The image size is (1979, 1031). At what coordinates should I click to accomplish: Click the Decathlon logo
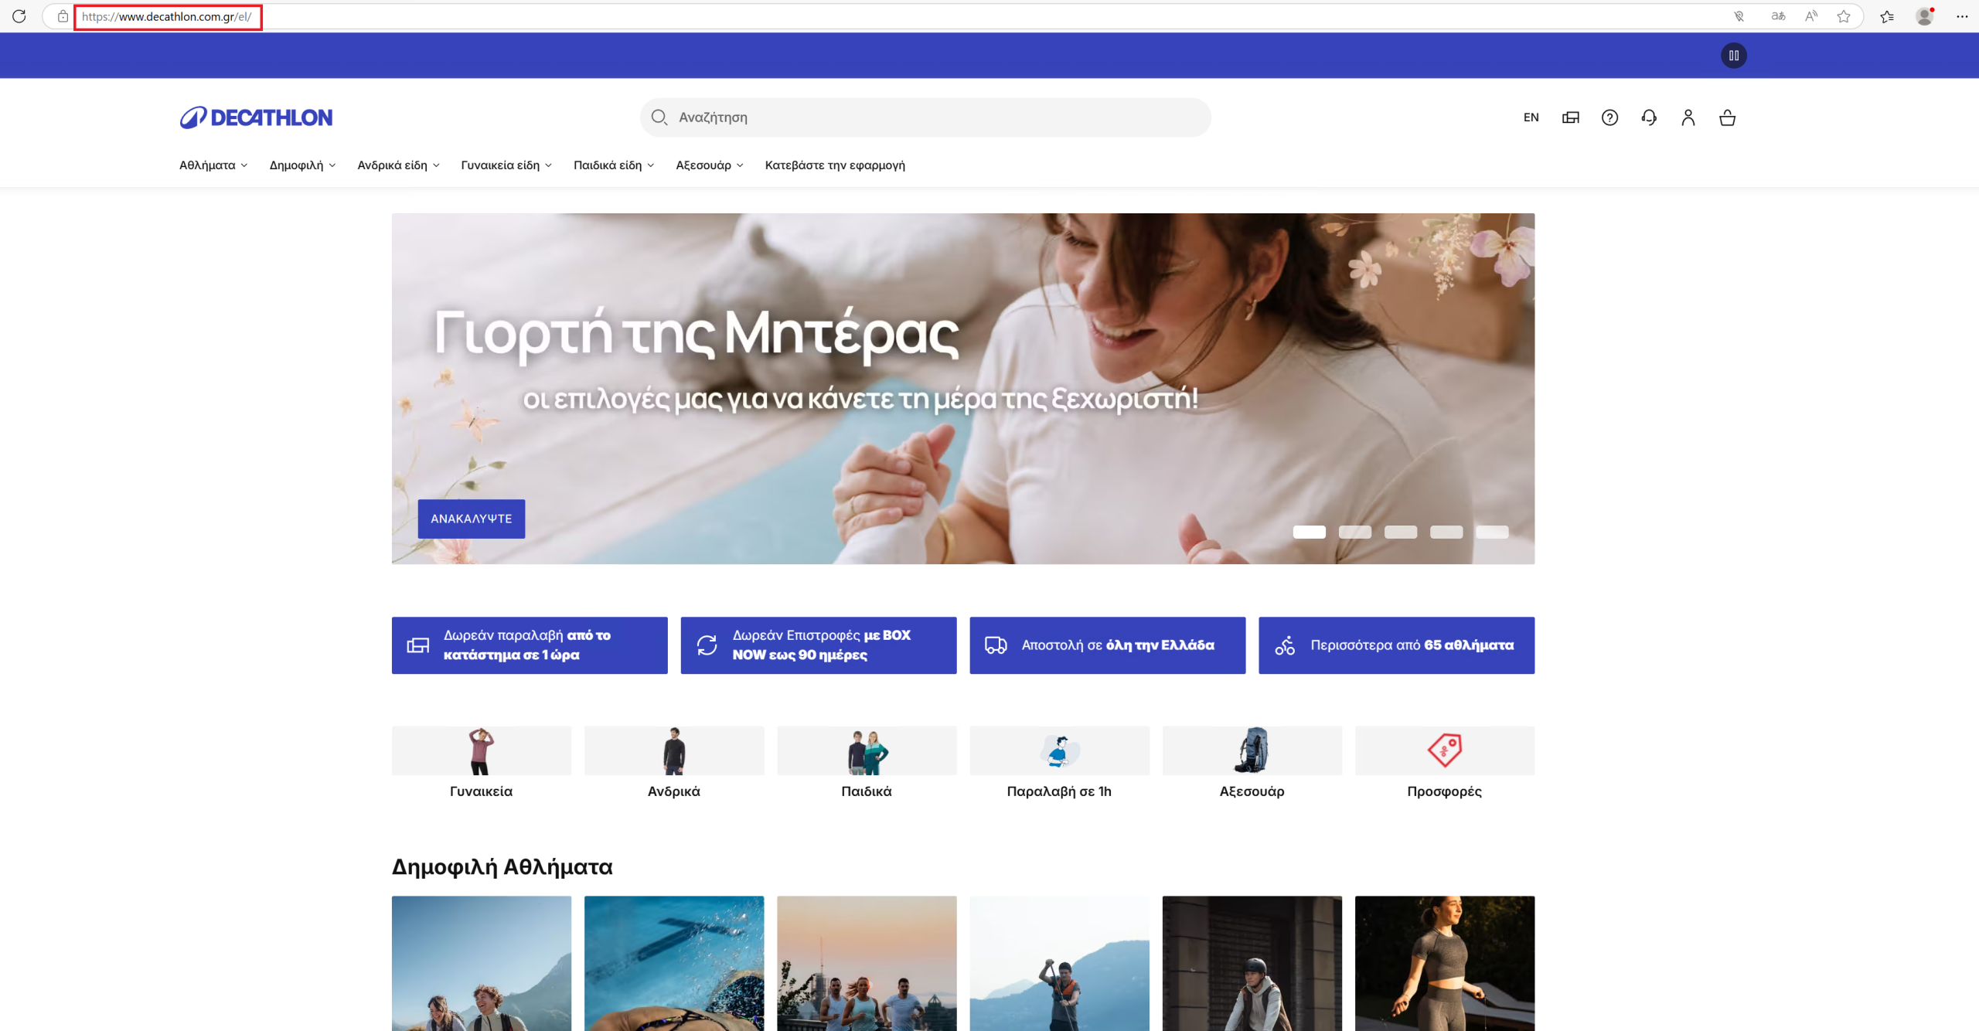(256, 117)
